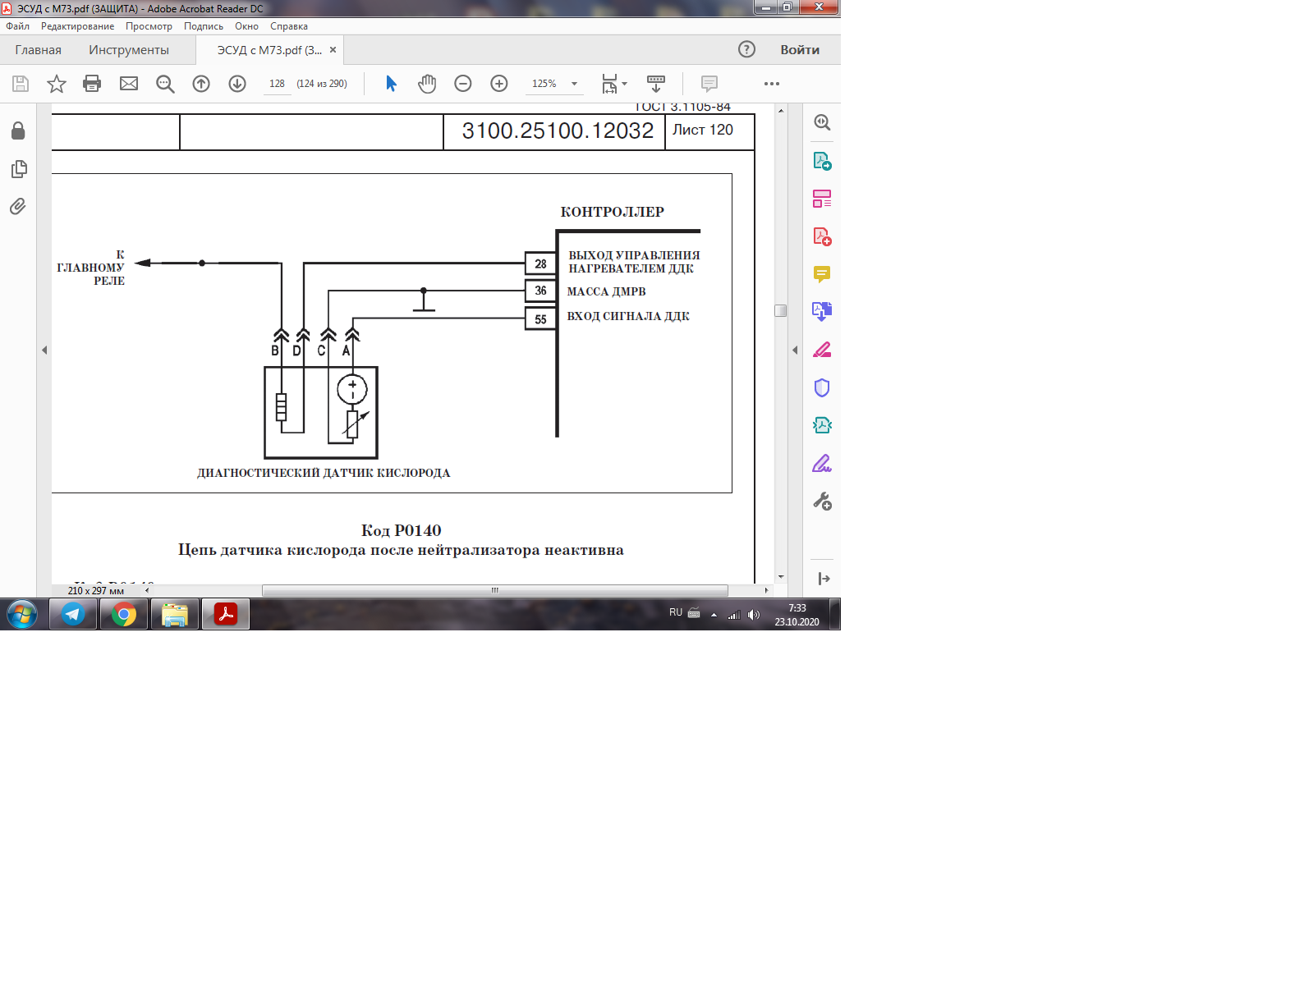Open the Windows Start button
Screen dimensions: 1304x985
pos(22,614)
